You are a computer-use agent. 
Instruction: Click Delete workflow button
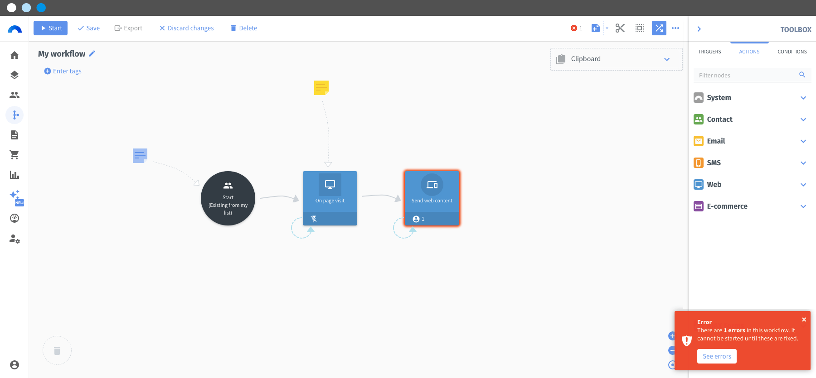(x=244, y=28)
